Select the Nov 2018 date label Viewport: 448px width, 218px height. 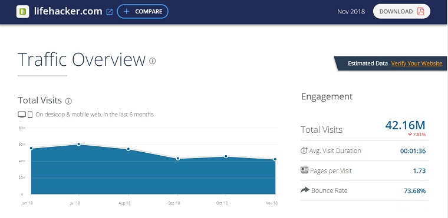point(351,12)
